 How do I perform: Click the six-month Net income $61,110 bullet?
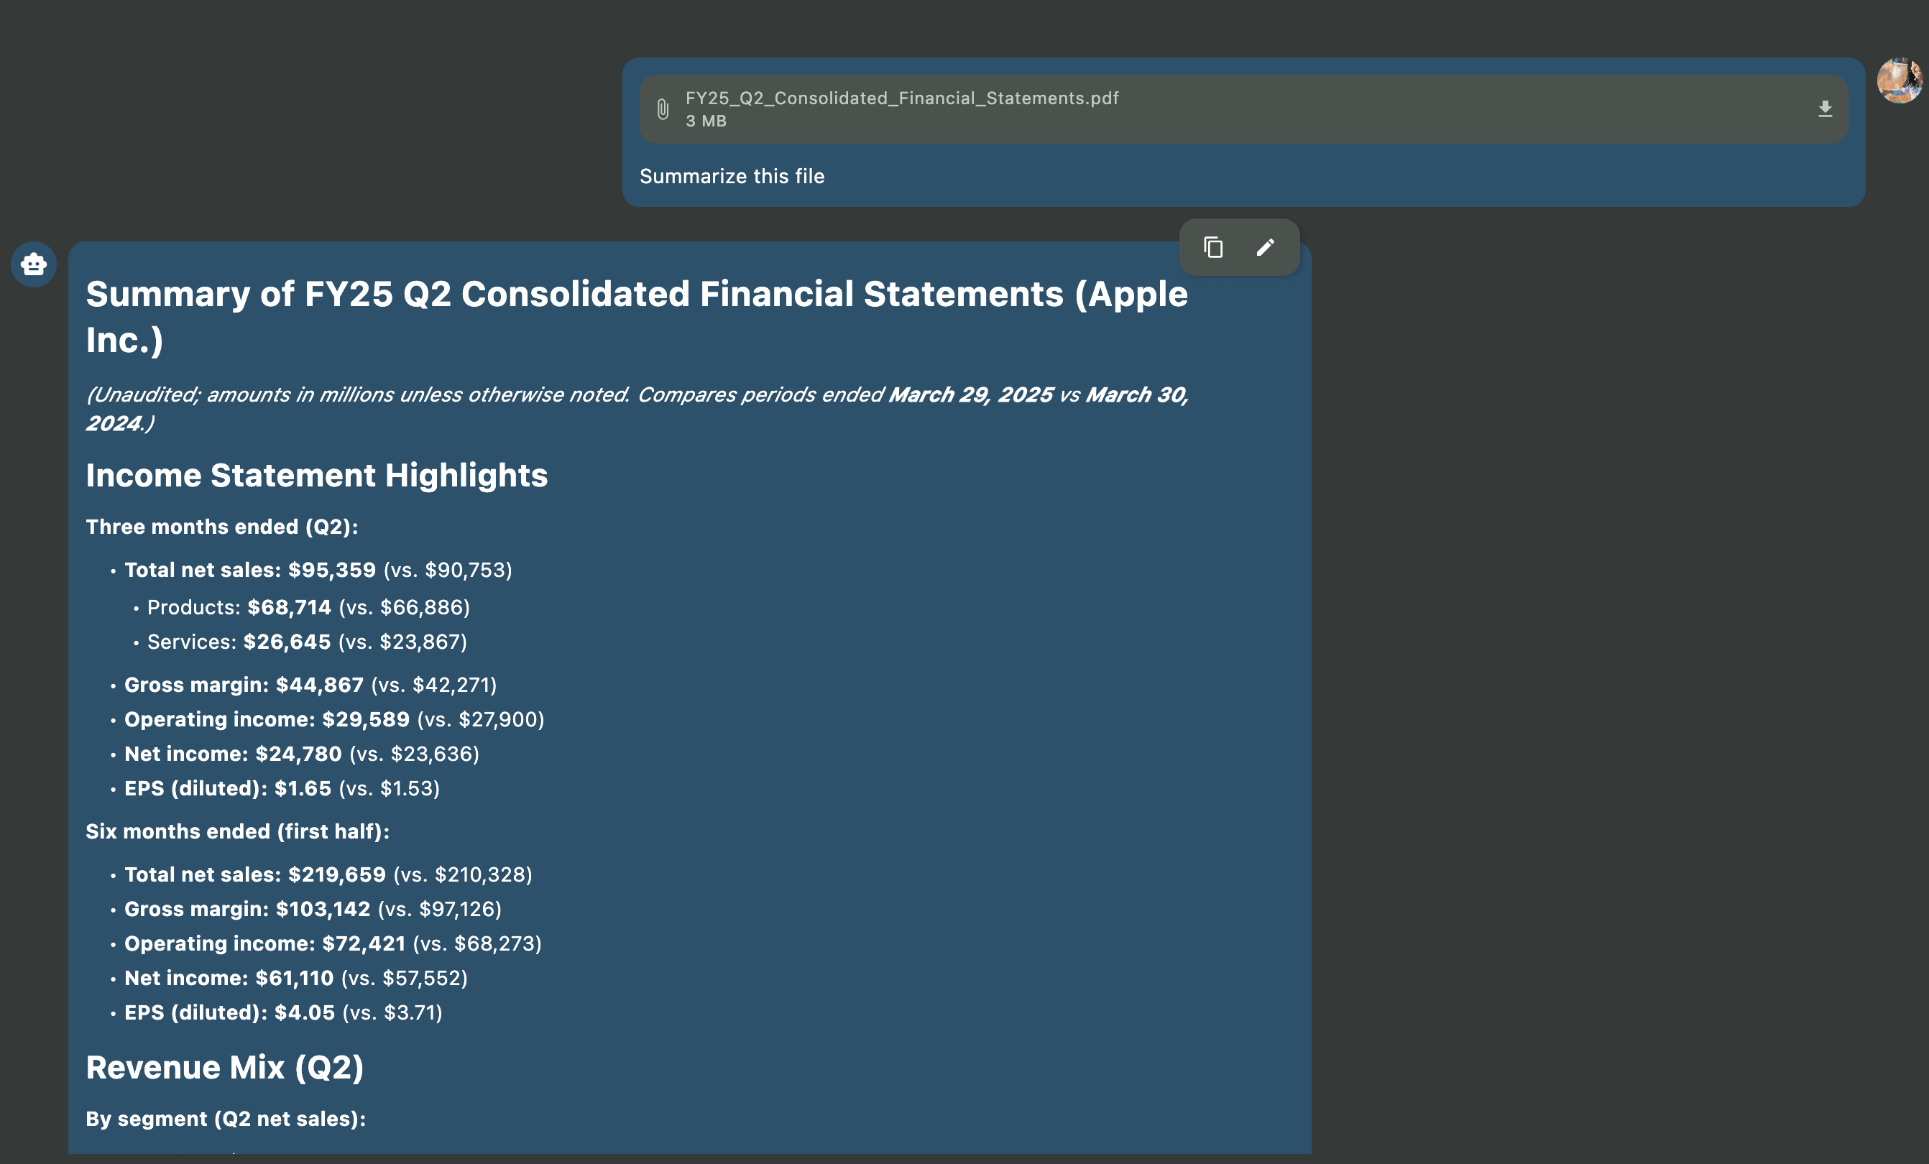[296, 978]
